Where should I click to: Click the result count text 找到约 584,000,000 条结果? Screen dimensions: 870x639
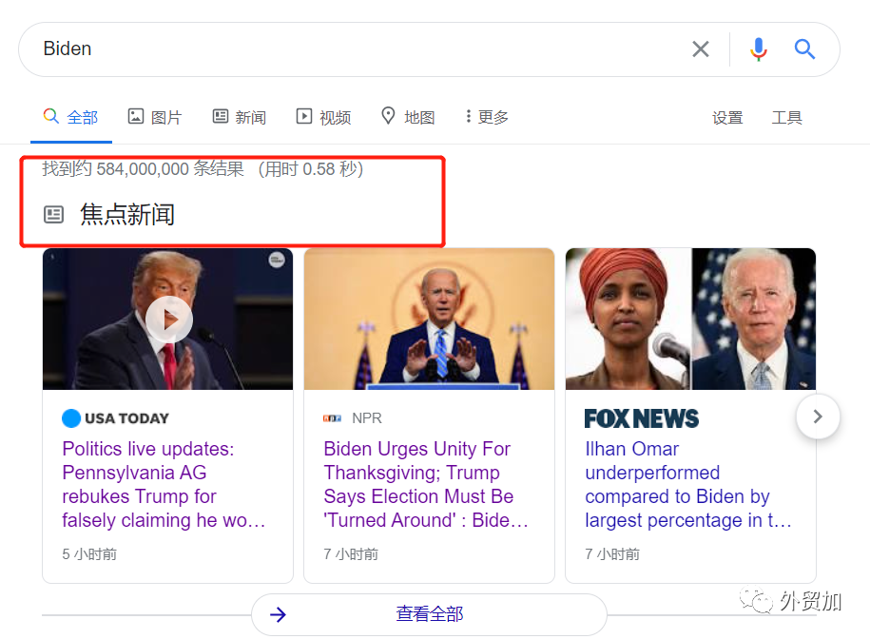point(143,168)
